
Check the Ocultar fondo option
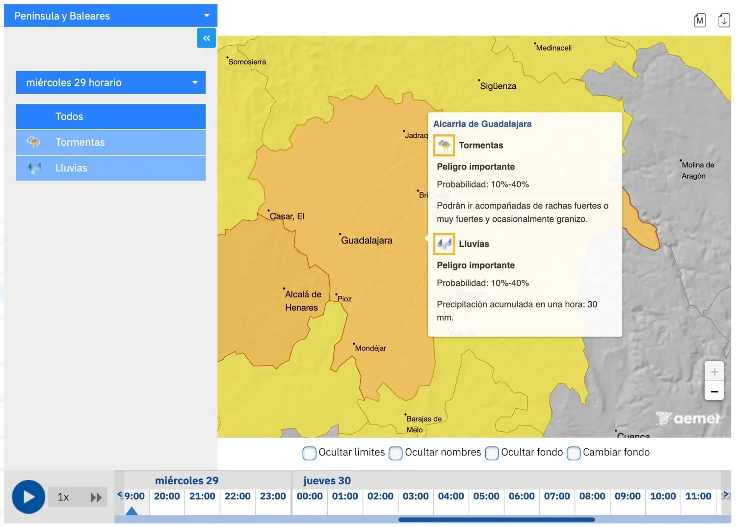pyautogui.click(x=492, y=453)
